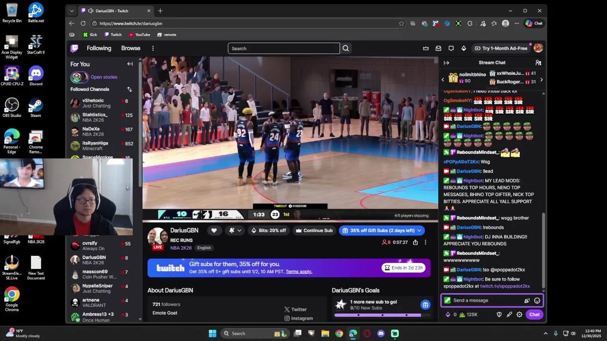Click the Continue Sub button

(x=314, y=230)
